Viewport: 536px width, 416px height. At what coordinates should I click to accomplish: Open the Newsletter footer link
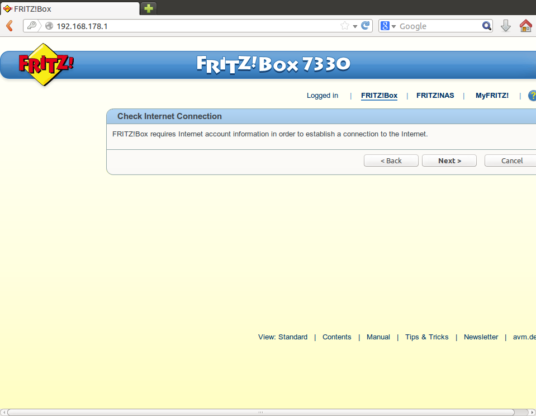tap(481, 337)
